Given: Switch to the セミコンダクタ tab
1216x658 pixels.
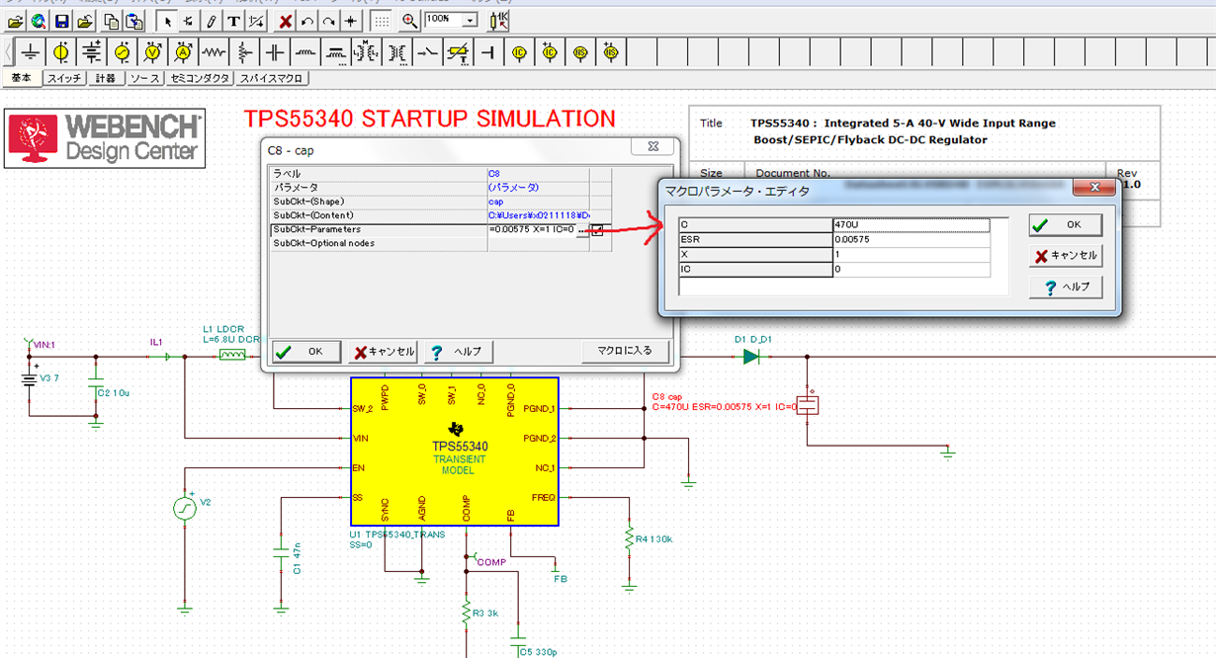Looking at the screenshot, I should 200,78.
